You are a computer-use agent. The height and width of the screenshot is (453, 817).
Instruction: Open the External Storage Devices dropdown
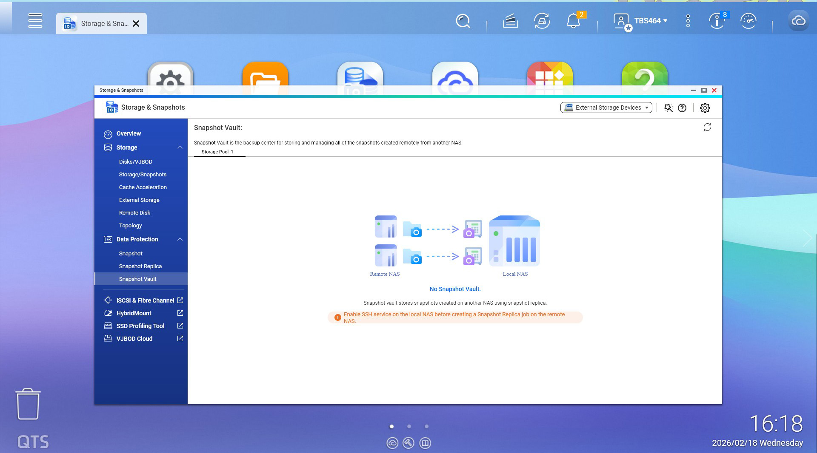(x=606, y=108)
